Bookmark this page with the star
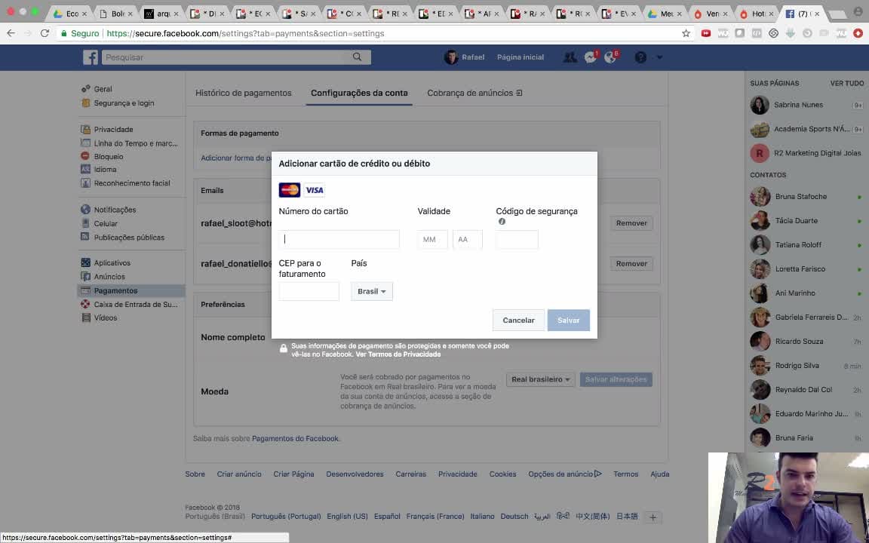Image resolution: width=869 pixels, height=543 pixels. pos(686,33)
